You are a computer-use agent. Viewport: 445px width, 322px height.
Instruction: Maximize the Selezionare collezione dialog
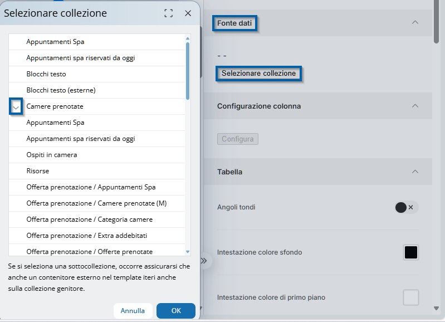[x=169, y=13]
